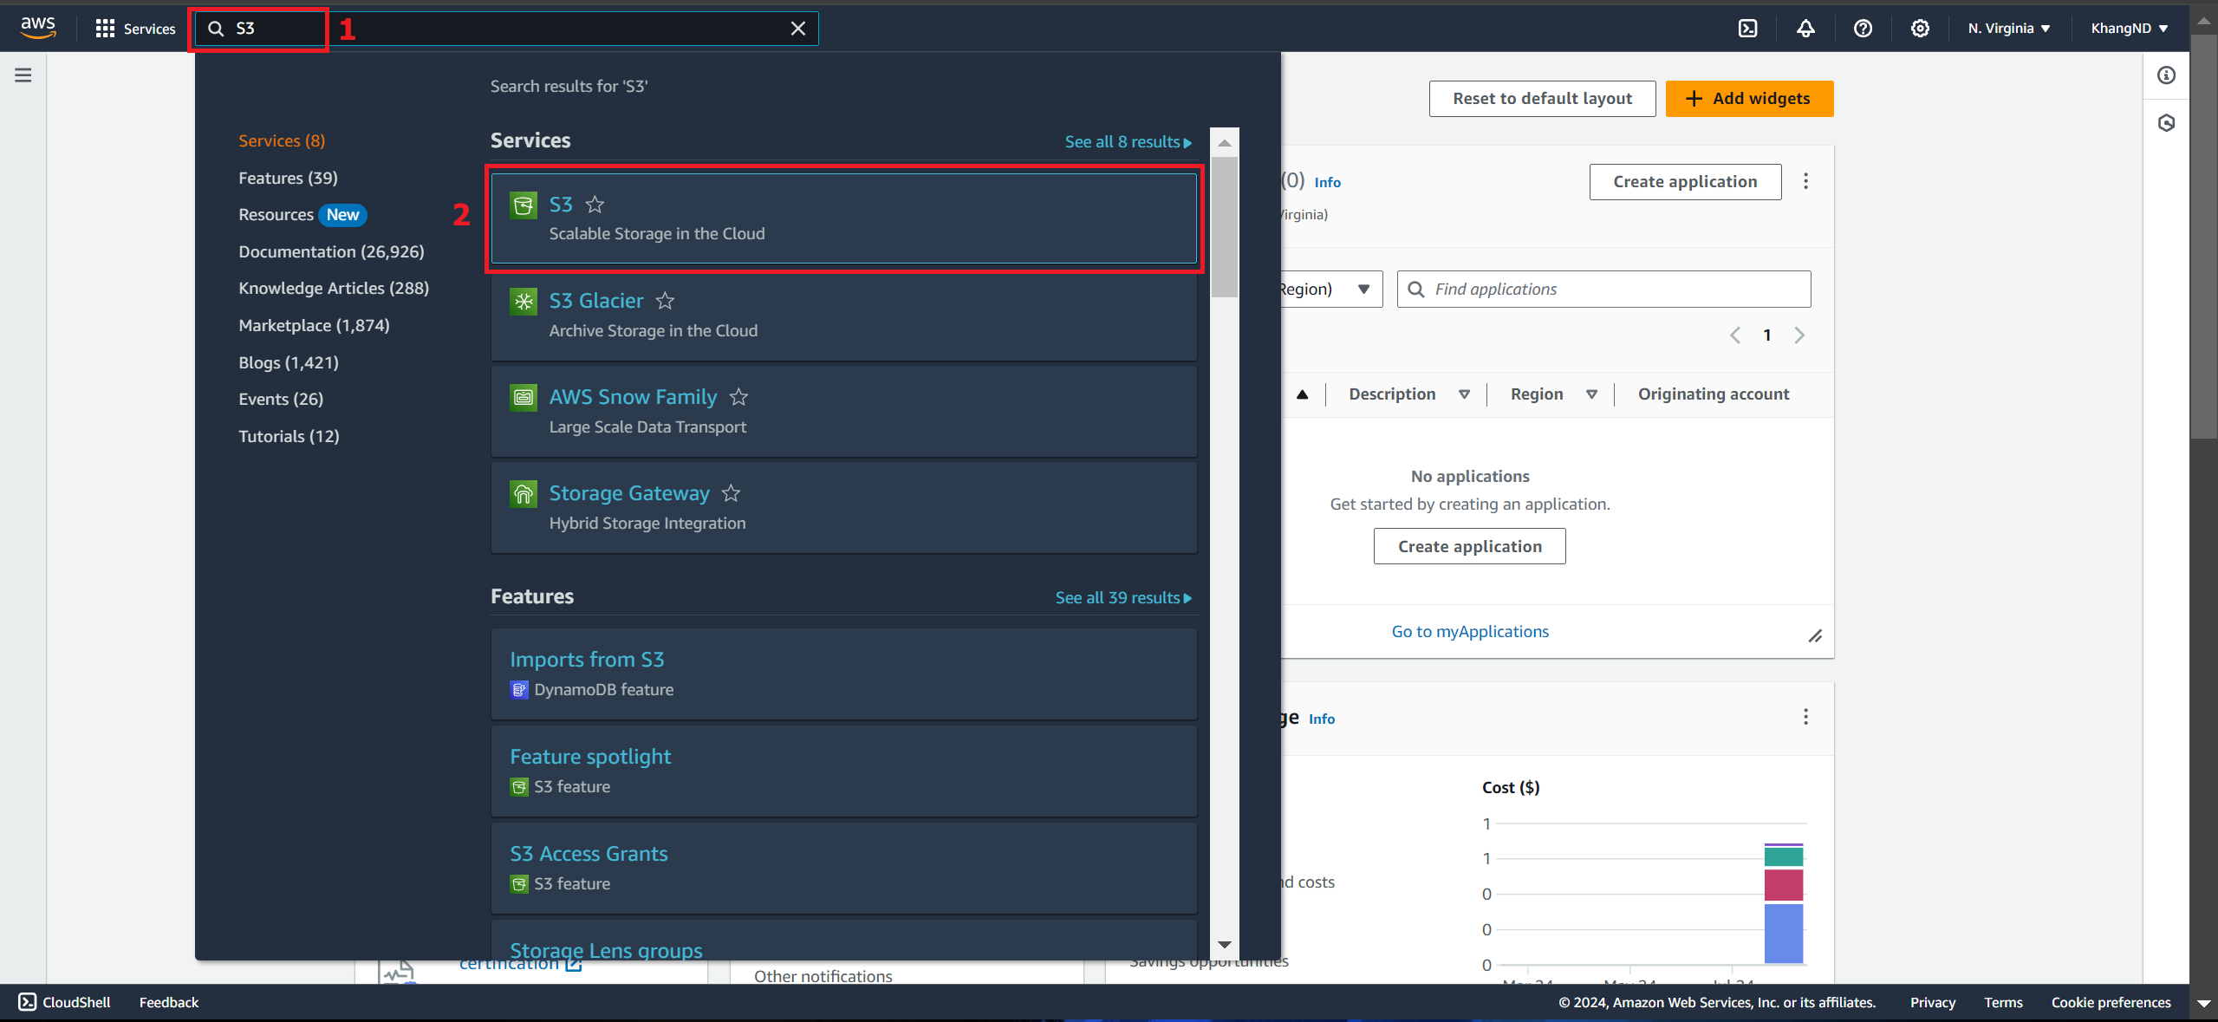This screenshot has width=2218, height=1022.
Task: Click the Find applications search field
Action: pos(1603,289)
